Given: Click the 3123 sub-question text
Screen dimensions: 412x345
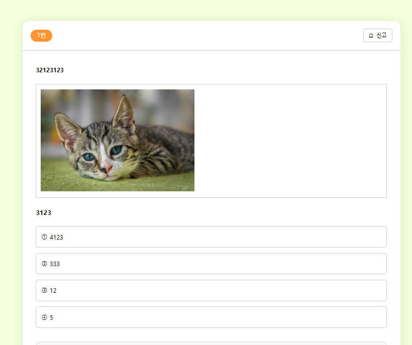Looking at the screenshot, I should [x=44, y=213].
